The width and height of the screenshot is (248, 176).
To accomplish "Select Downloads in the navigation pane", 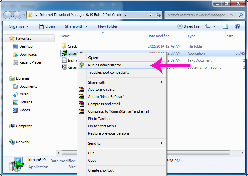I will coord(28,54).
